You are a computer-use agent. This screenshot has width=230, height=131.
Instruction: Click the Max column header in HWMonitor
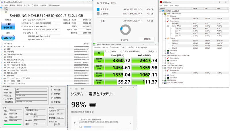coord(222,9)
